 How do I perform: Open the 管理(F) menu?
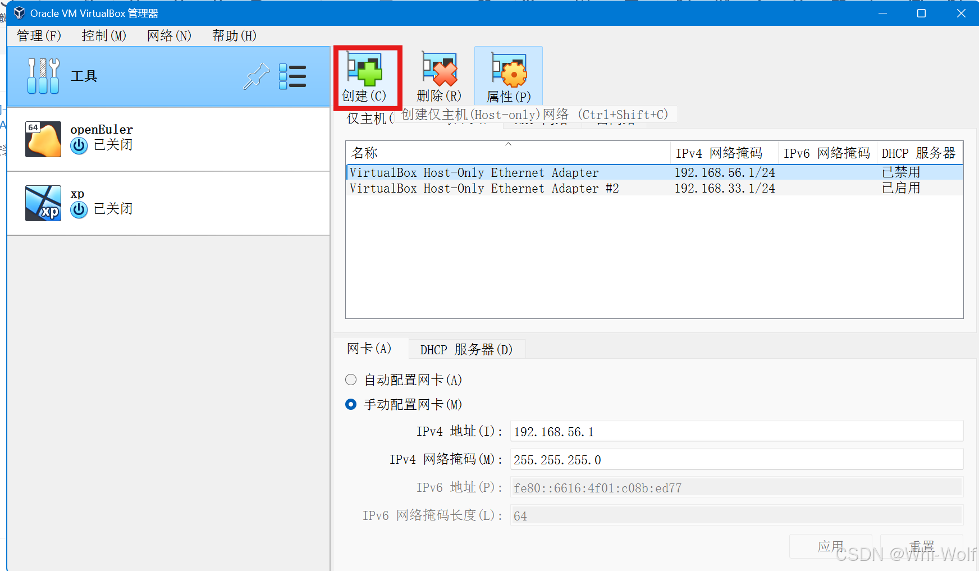click(x=39, y=35)
